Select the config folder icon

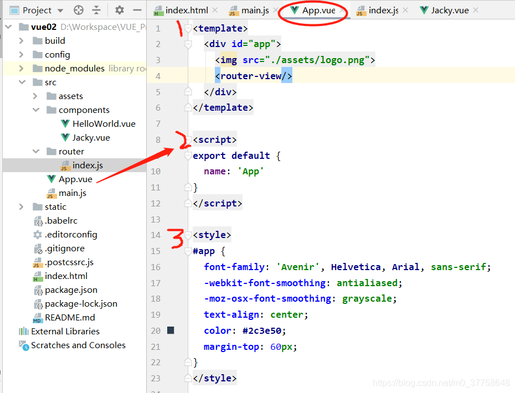38,54
